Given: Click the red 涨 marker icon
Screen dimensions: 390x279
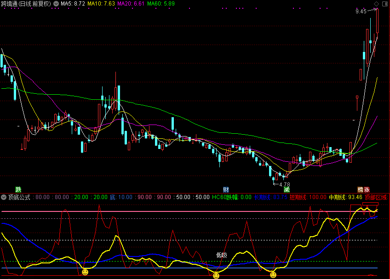Looking at the screenshot, I should point(367,189).
